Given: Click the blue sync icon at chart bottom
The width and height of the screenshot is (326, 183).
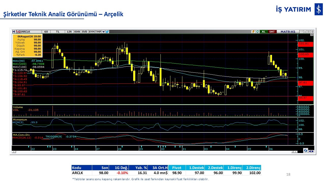Looking at the screenshot, I should click(305, 151).
